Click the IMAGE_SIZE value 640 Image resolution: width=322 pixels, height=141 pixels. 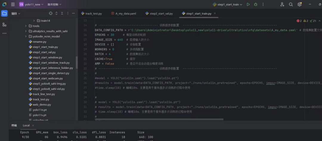(x=120, y=40)
